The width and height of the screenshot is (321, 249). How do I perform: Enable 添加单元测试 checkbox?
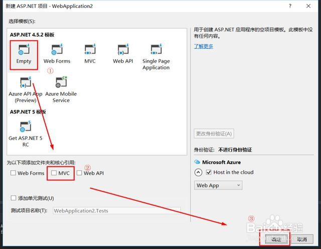coord(14,198)
